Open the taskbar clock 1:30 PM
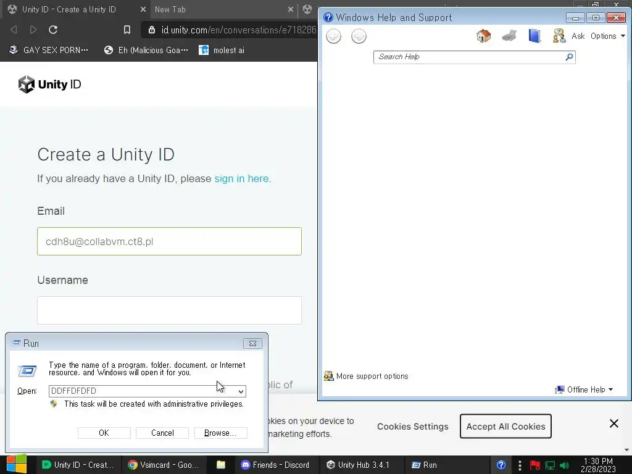 click(x=598, y=465)
